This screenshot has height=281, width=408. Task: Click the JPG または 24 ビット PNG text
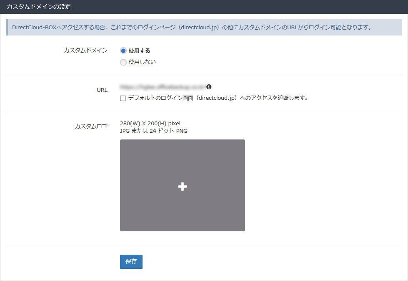(153, 131)
